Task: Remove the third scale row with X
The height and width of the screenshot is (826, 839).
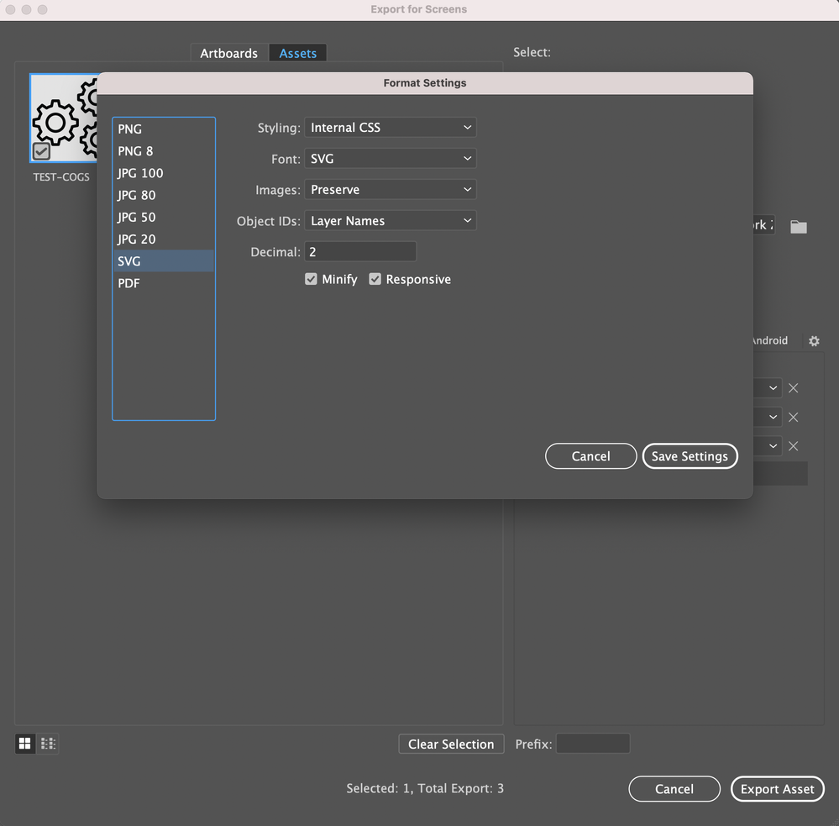Action: (793, 446)
